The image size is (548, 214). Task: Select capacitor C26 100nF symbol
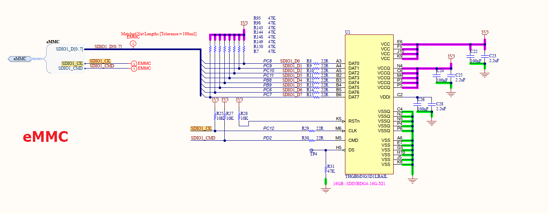[417, 104]
